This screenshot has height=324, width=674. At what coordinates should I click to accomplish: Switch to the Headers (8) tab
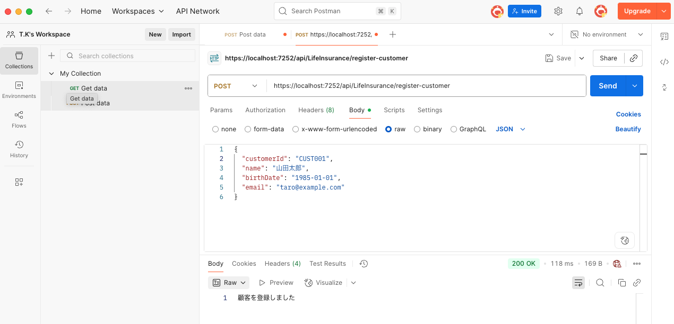pyautogui.click(x=316, y=110)
